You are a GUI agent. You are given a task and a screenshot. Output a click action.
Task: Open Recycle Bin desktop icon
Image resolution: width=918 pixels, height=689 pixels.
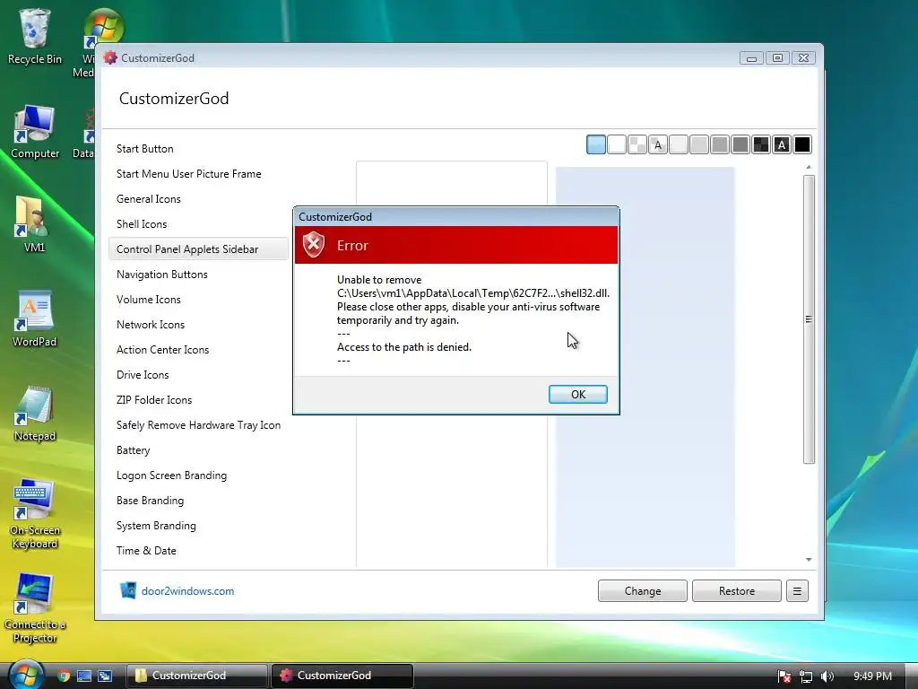(x=34, y=36)
